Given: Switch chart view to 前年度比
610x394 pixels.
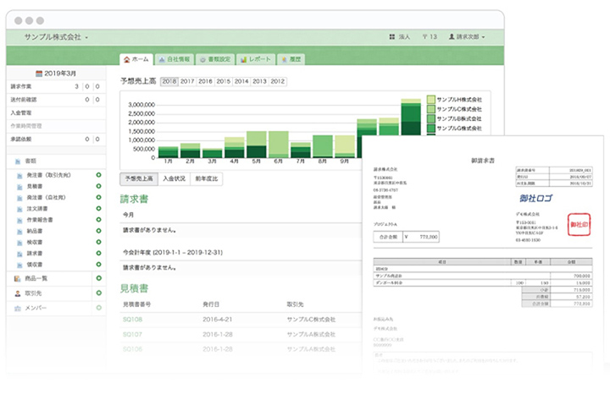Looking at the screenshot, I should pyautogui.click(x=207, y=179).
